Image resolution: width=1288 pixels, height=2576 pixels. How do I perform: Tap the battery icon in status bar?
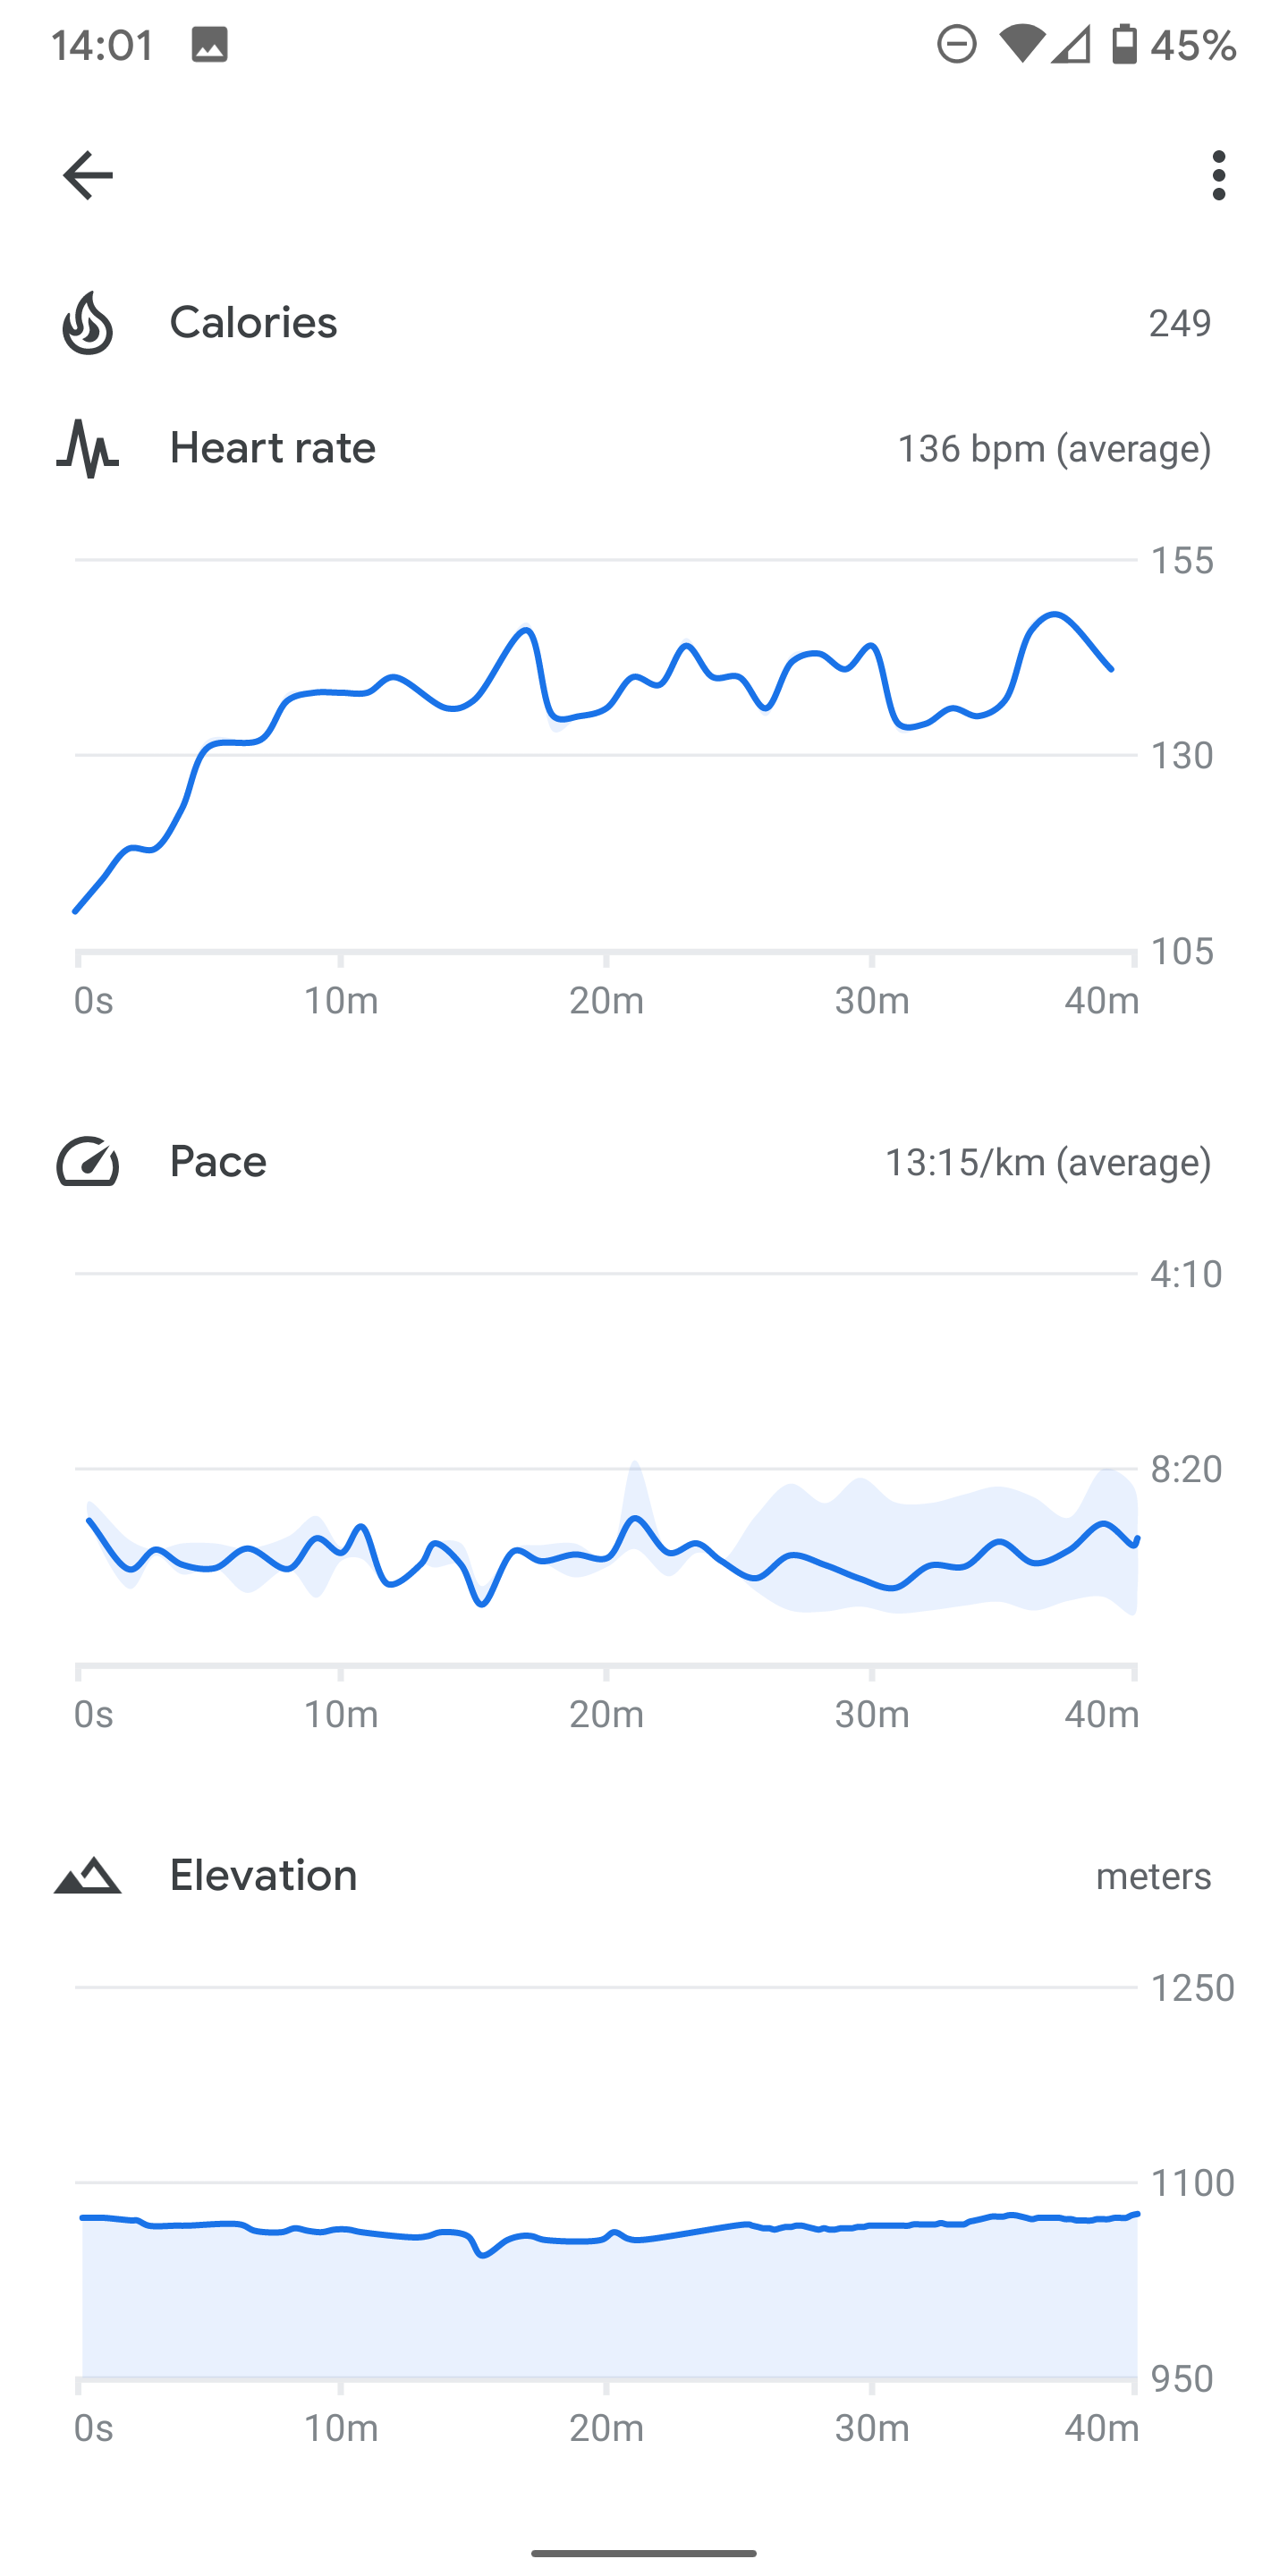[1124, 45]
